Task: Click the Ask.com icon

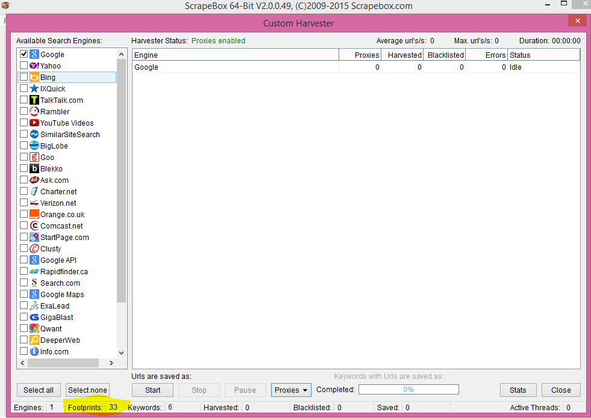Action: click(x=34, y=180)
